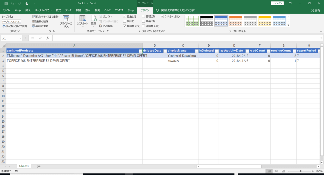Click the horizontal scrollbar thumb
Screen dimensions: 324x175
[231, 166]
